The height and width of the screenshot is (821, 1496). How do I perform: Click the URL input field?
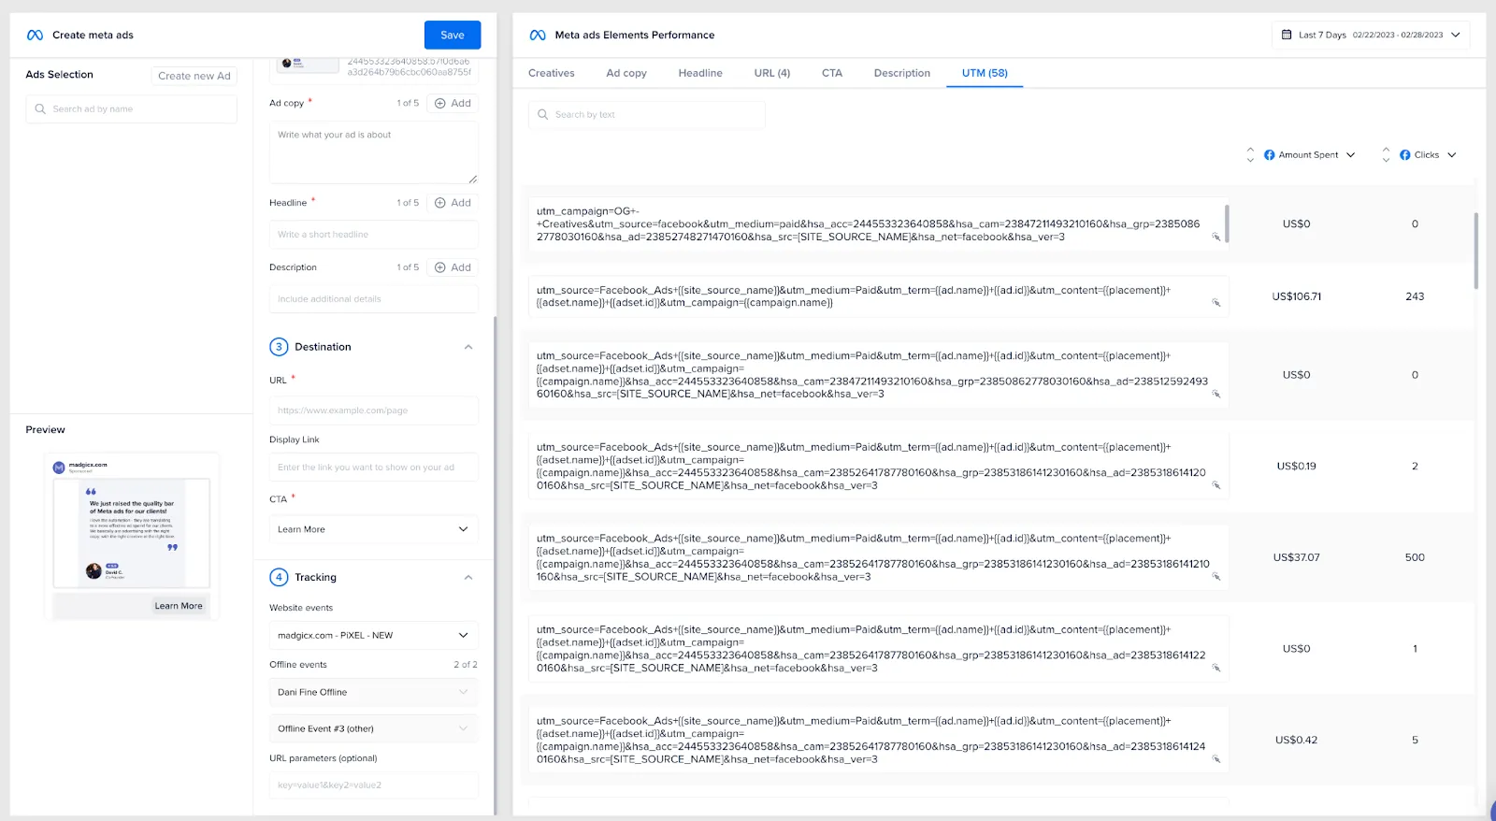(374, 410)
